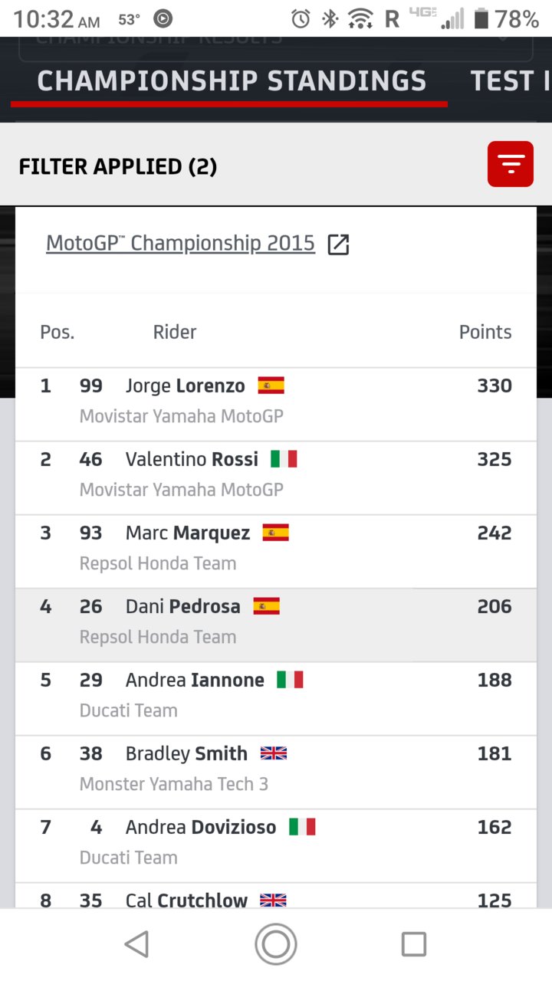Tap the alarm clock status bar icon
Image resolution: width=552 pixels, height=981 pixels.
301,18
